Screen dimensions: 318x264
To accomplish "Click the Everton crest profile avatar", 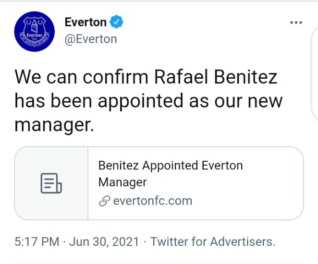I will (34, 31).
